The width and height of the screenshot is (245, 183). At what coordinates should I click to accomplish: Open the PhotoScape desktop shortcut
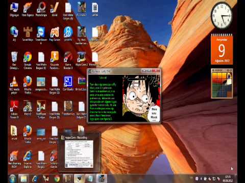pyautogui.click(x=41, y=9)
